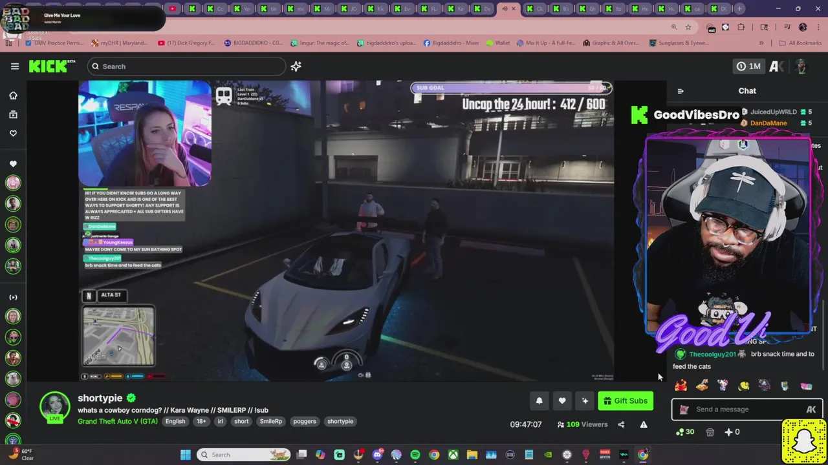Viewport: 828px width, 465px height.
Task: Select the SmileRp tag
Action: click(x=271, y=421)
